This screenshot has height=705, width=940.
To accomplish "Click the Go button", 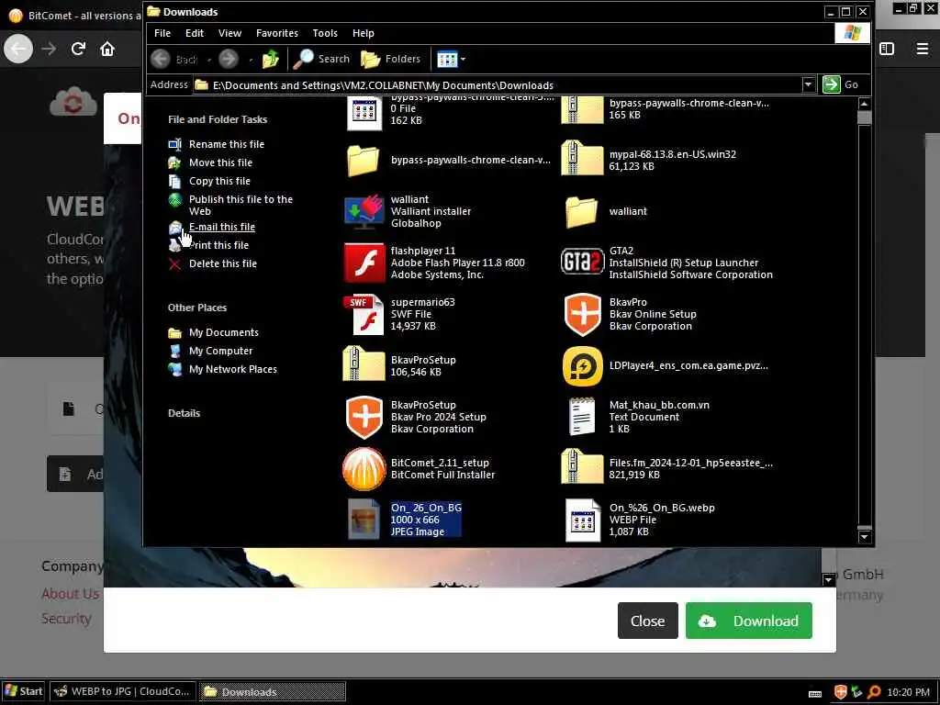I will tap(841, 84).
